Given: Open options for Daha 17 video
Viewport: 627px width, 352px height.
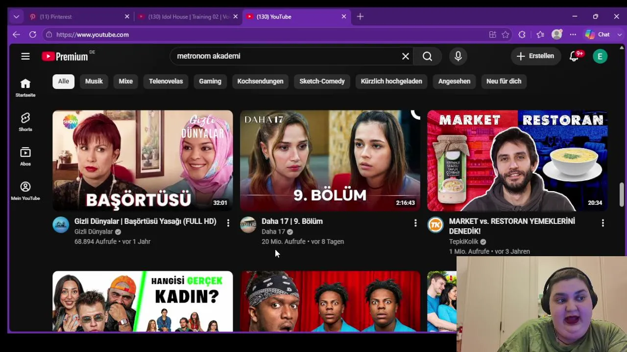Looking at the screenshot, I should [x=415, y=223].
